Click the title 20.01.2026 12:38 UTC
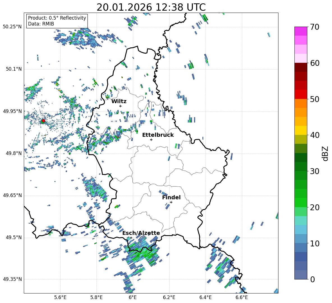The height and width of the screenshot is (303, 332). [151, 7]
